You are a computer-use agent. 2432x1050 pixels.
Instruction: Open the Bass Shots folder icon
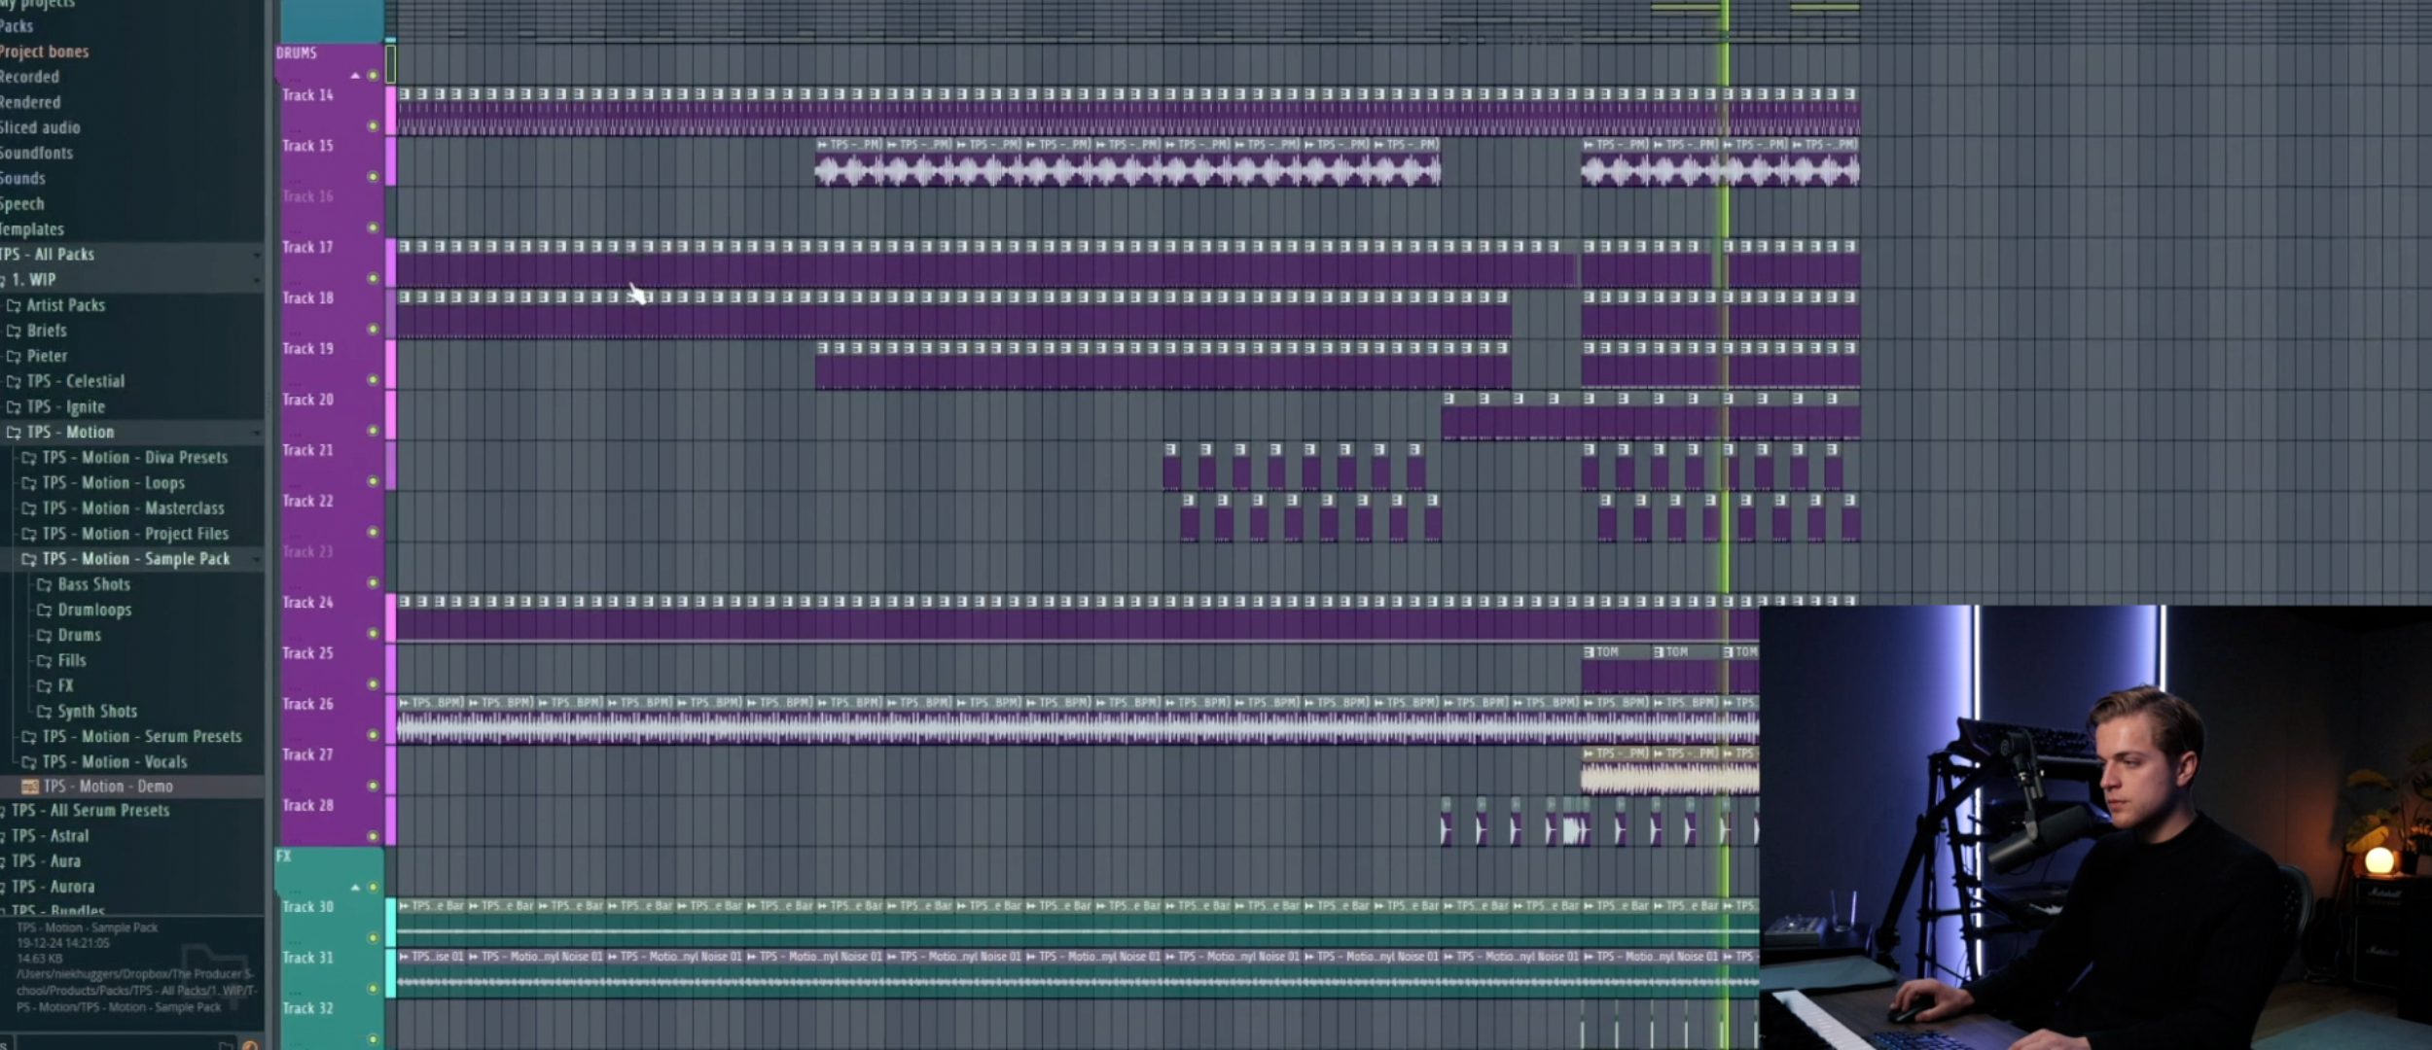click(44, 585)
